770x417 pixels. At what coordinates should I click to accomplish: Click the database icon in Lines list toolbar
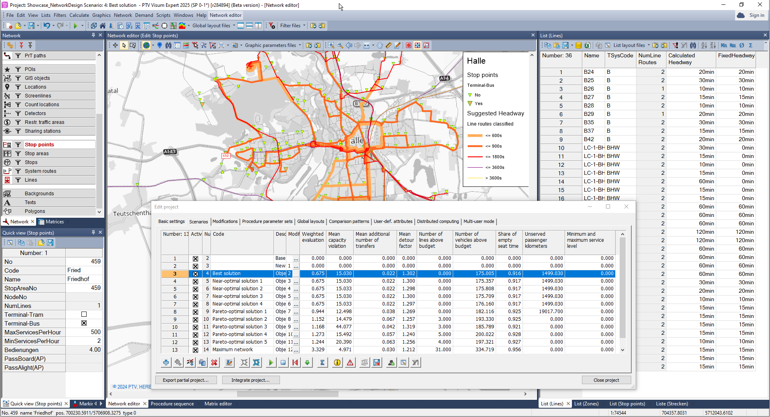(x=578, y=45)
